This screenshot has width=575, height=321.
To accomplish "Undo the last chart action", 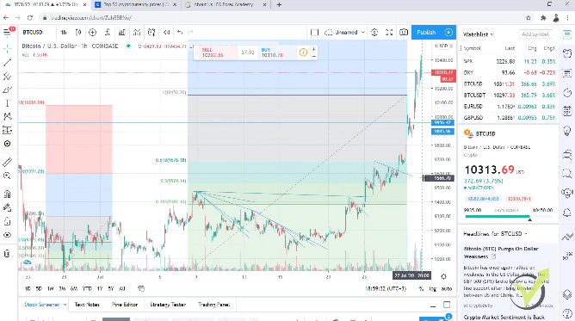I will click(x=180, y=32).
